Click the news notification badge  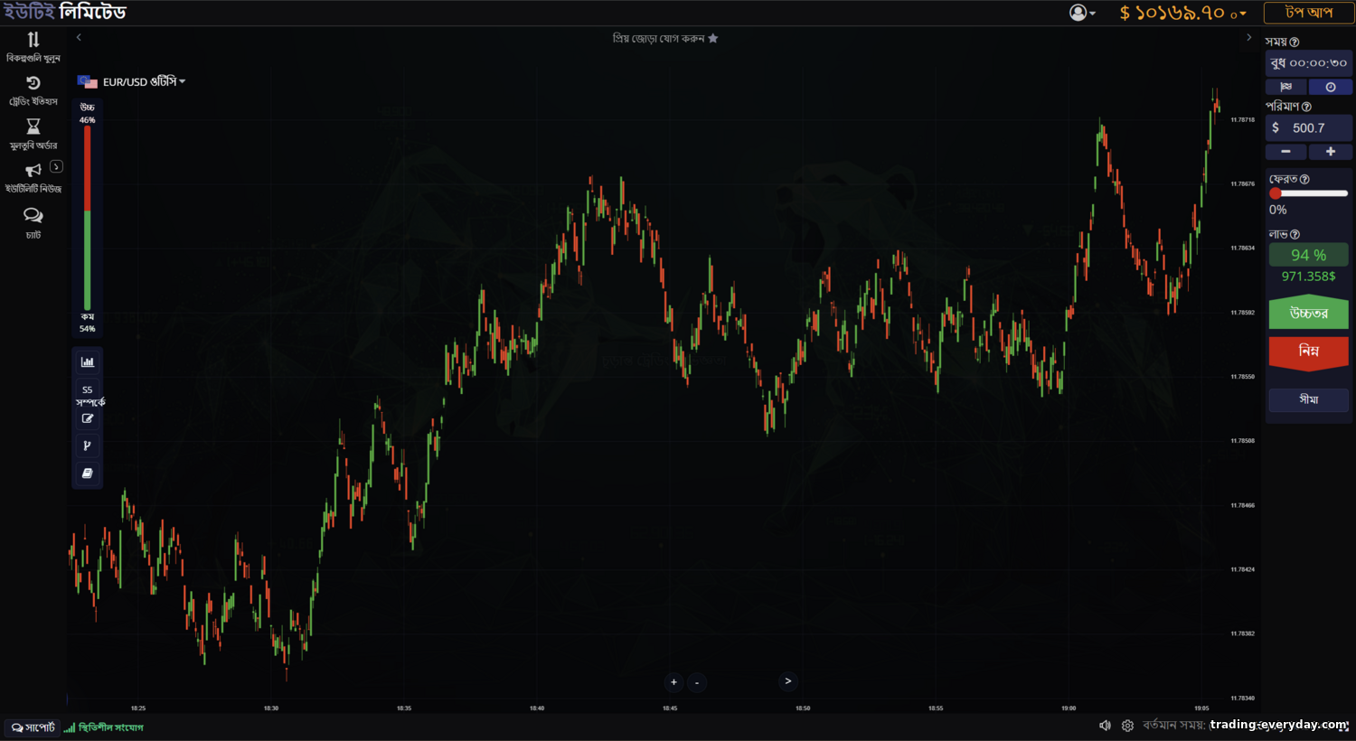pos(56,166)
